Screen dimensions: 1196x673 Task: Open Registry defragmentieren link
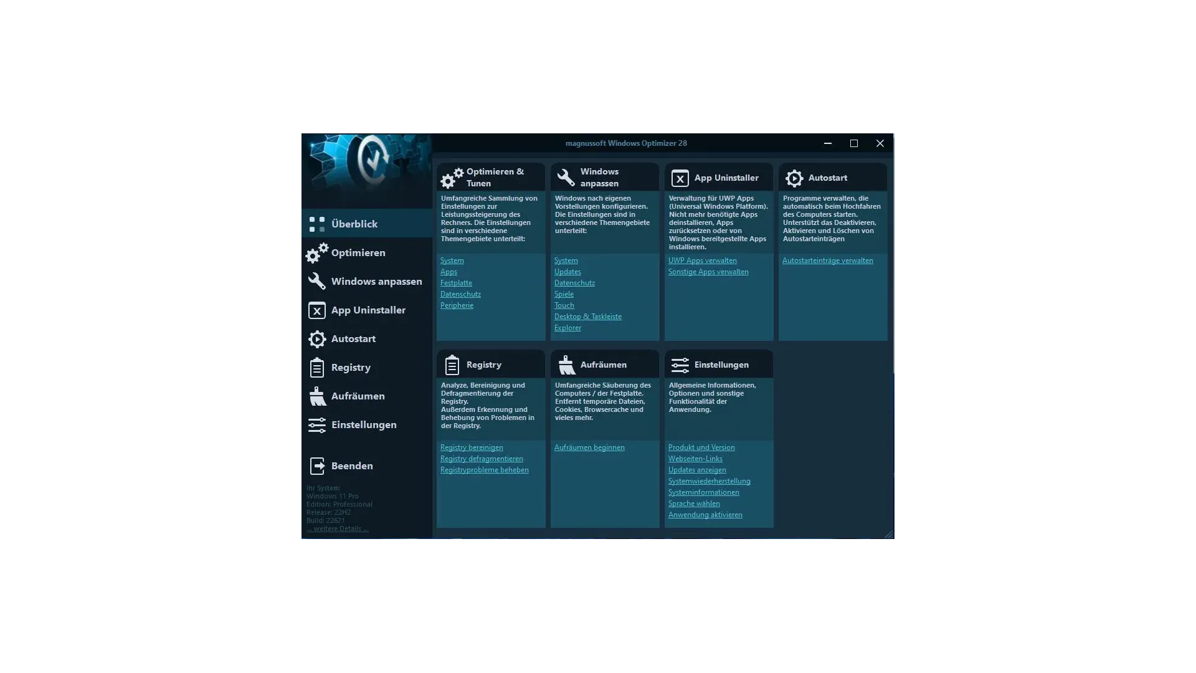(x=482, y=459)
